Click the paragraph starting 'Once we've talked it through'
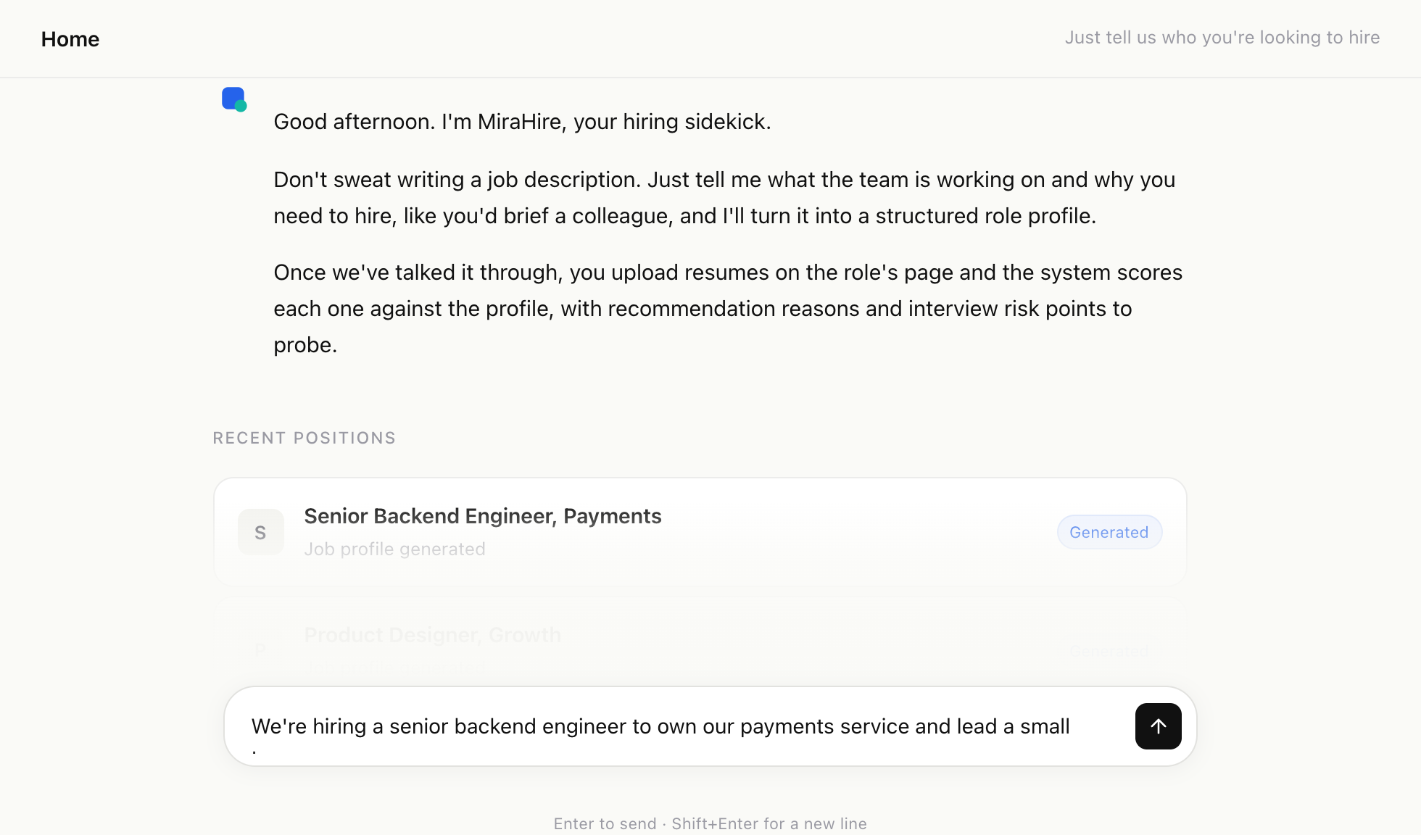 tap(727, 308)
